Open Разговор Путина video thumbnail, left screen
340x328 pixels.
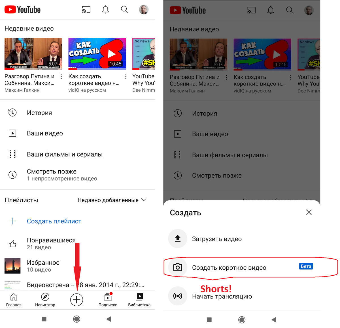[33, 54]
